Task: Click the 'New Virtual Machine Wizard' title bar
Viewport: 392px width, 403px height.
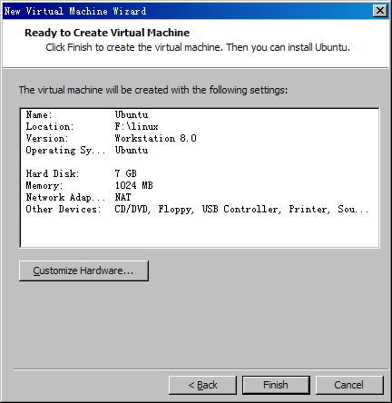Action: coord(188,11)
